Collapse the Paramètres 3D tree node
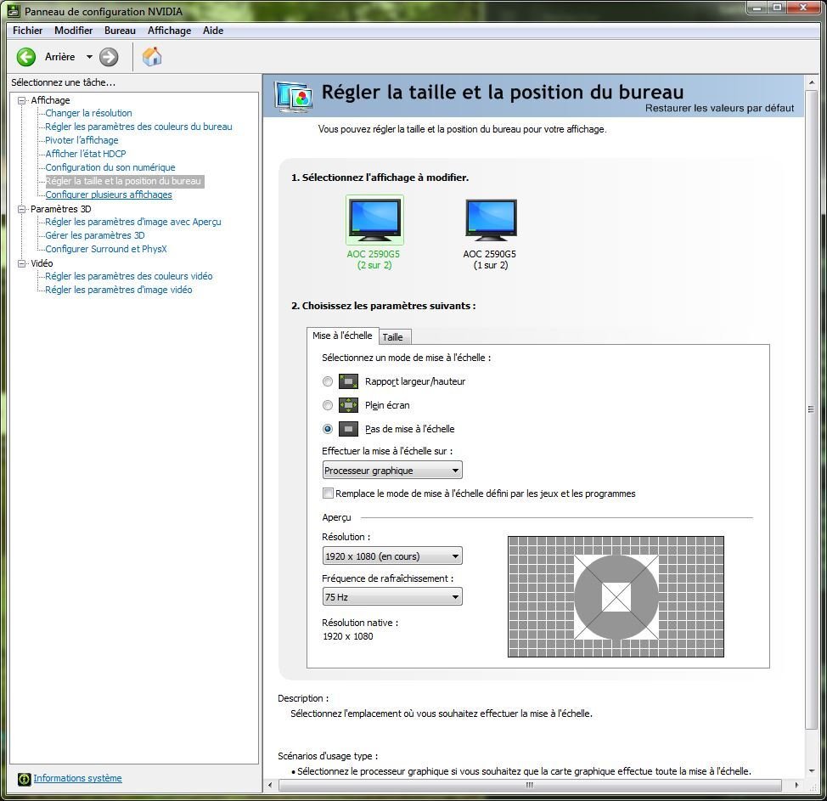 (21, 209)
